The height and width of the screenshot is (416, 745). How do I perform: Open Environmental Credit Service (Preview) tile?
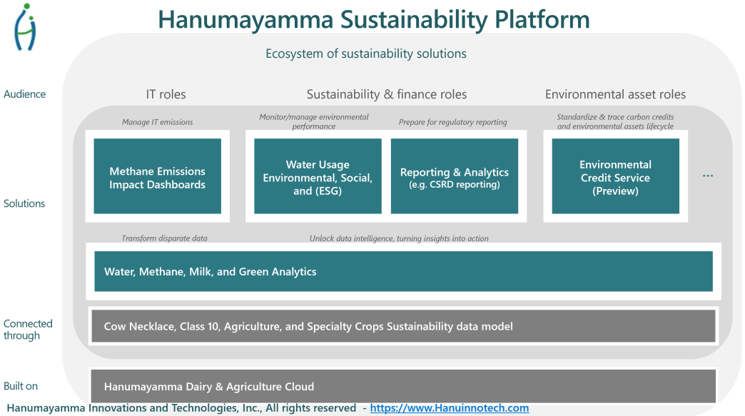(x=615, y=176)
